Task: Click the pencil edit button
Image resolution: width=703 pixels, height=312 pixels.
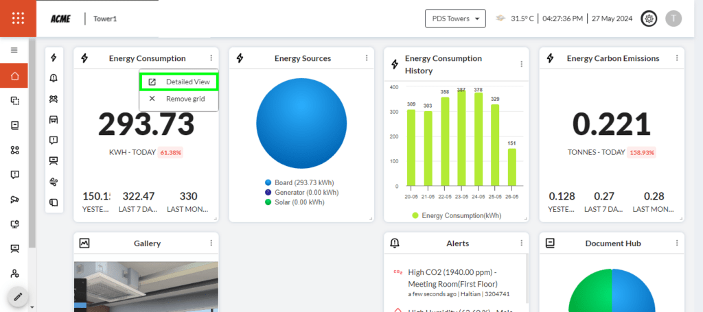Action: (18, 297)
